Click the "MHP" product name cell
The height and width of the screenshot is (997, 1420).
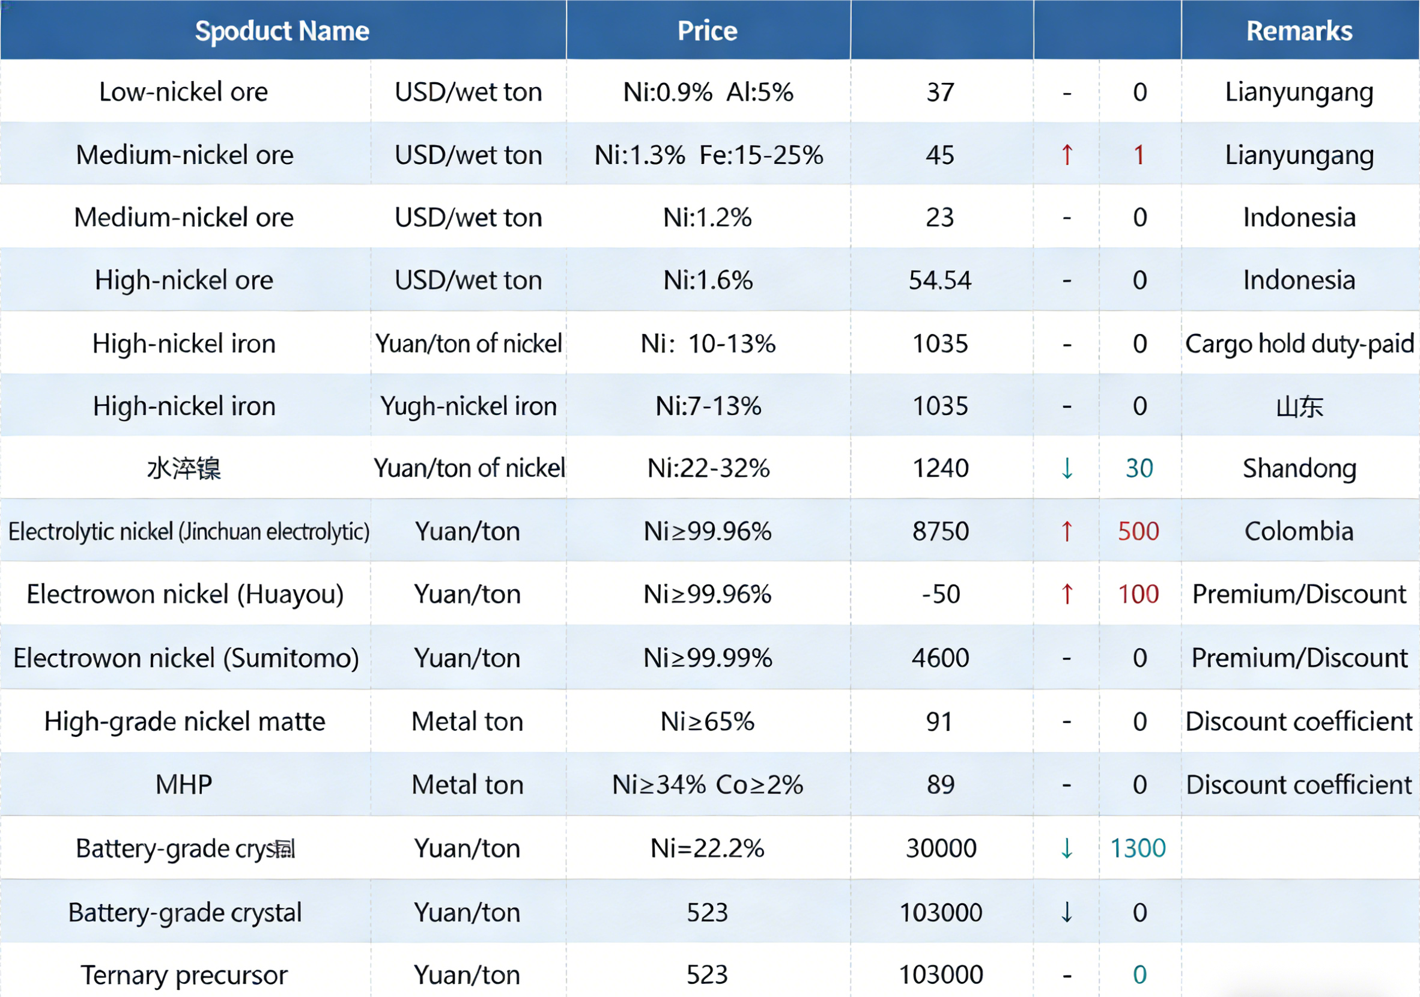184,785
